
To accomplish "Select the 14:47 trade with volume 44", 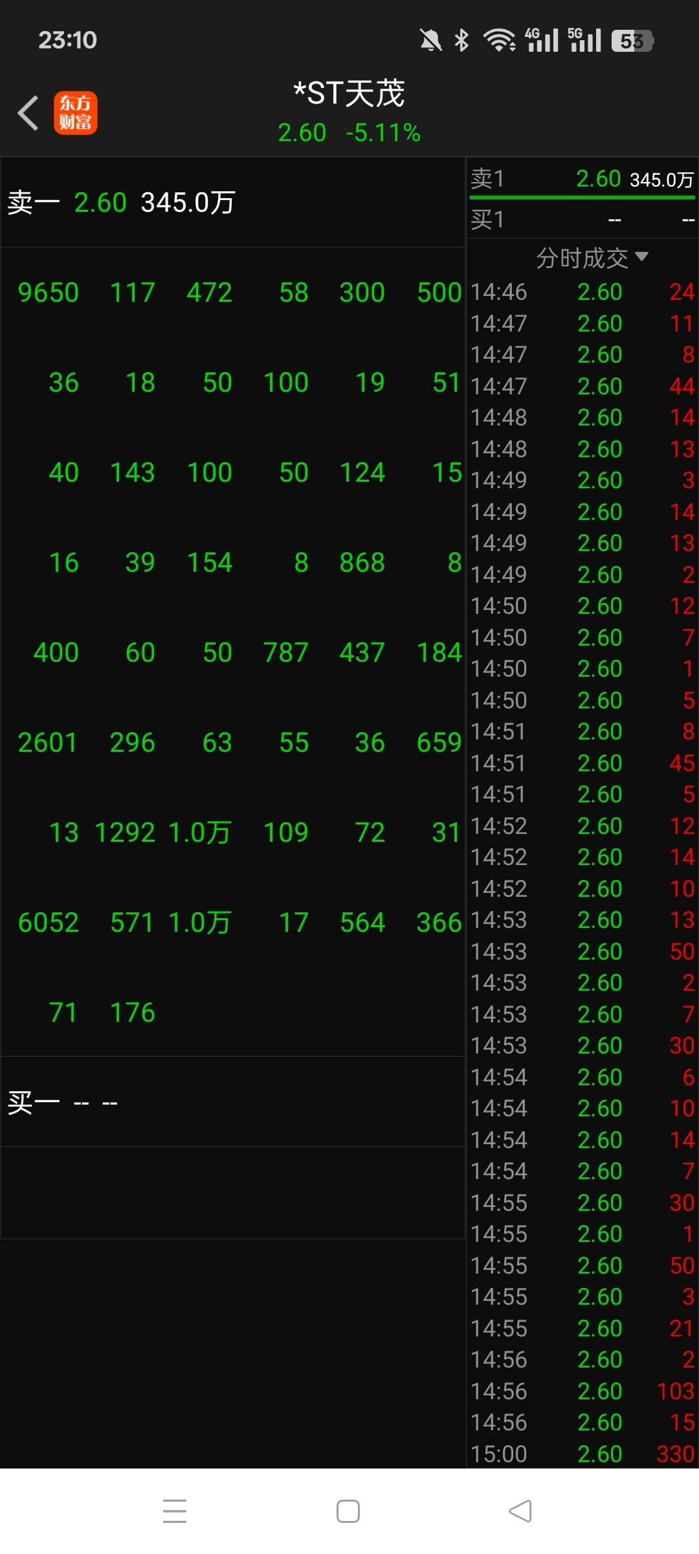I will [x=582, y=387].
